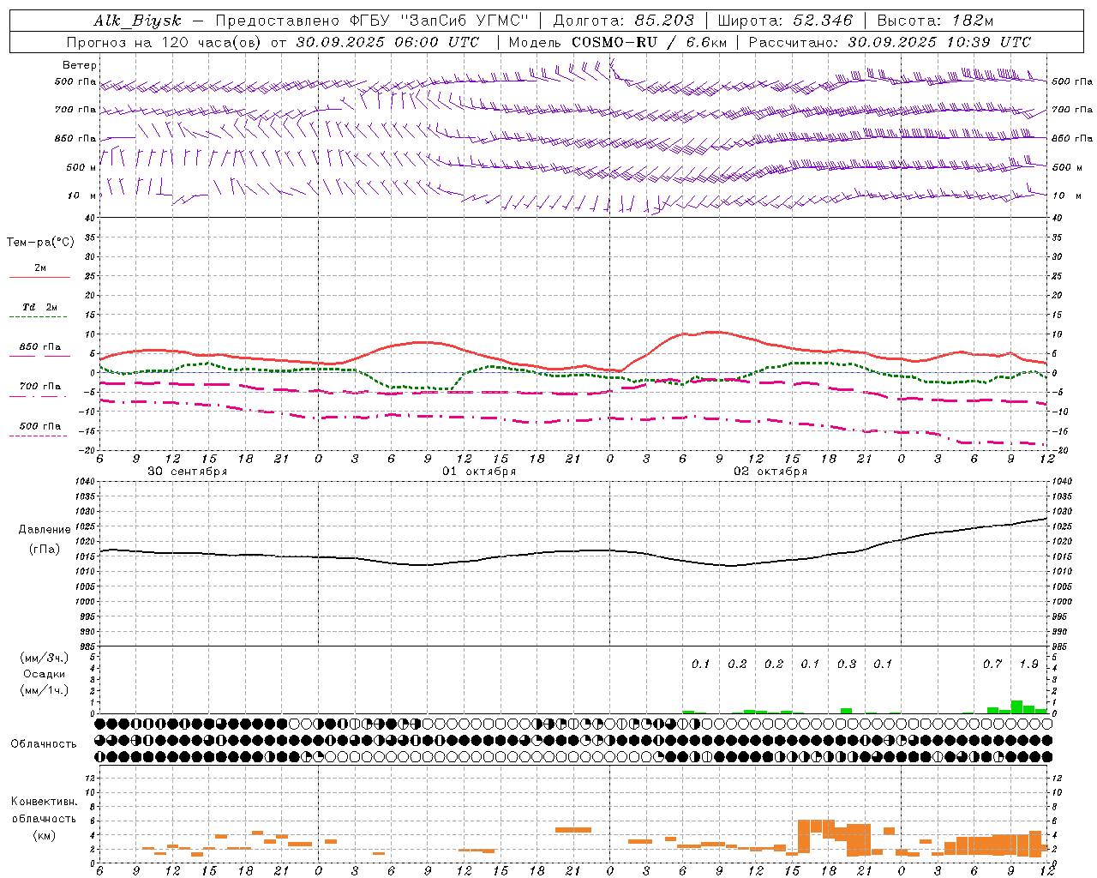
Task: Click the pink dash-dot 500 гПа legend line
Action: (x=38, y=436)
